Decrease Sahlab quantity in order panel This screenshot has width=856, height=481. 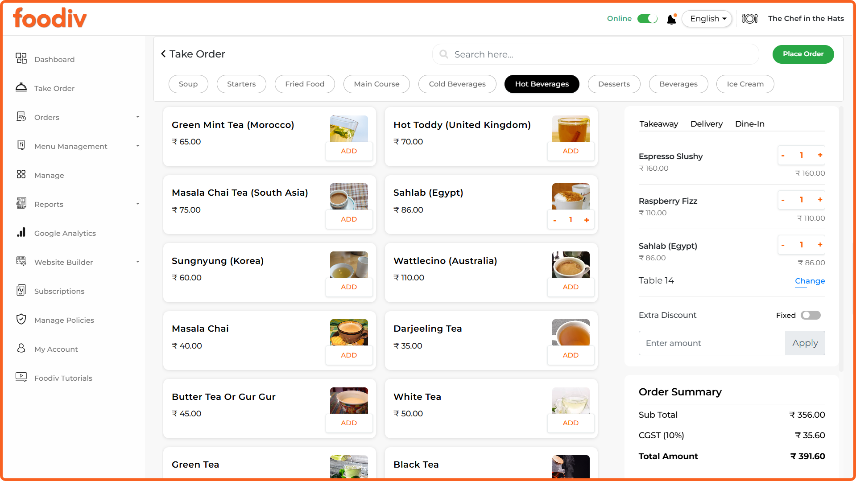pyautogui.click(x=783, y=245)
